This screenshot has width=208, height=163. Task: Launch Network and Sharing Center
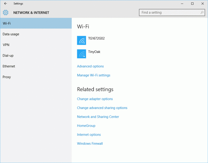tap(98, 117)
